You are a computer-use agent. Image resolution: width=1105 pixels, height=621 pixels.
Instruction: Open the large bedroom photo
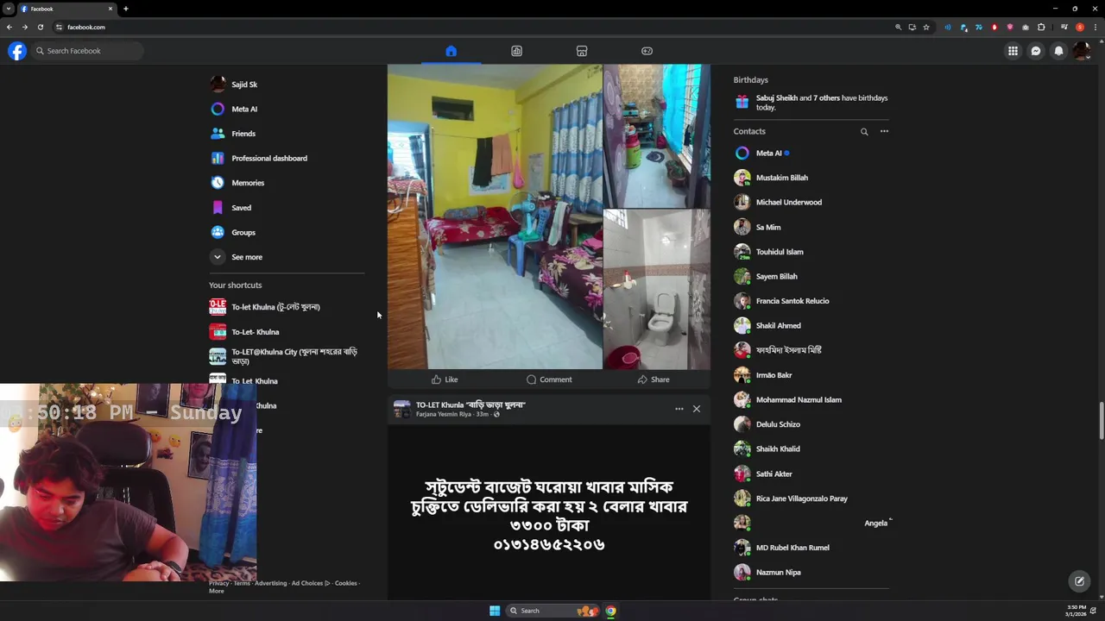(495, 216)
